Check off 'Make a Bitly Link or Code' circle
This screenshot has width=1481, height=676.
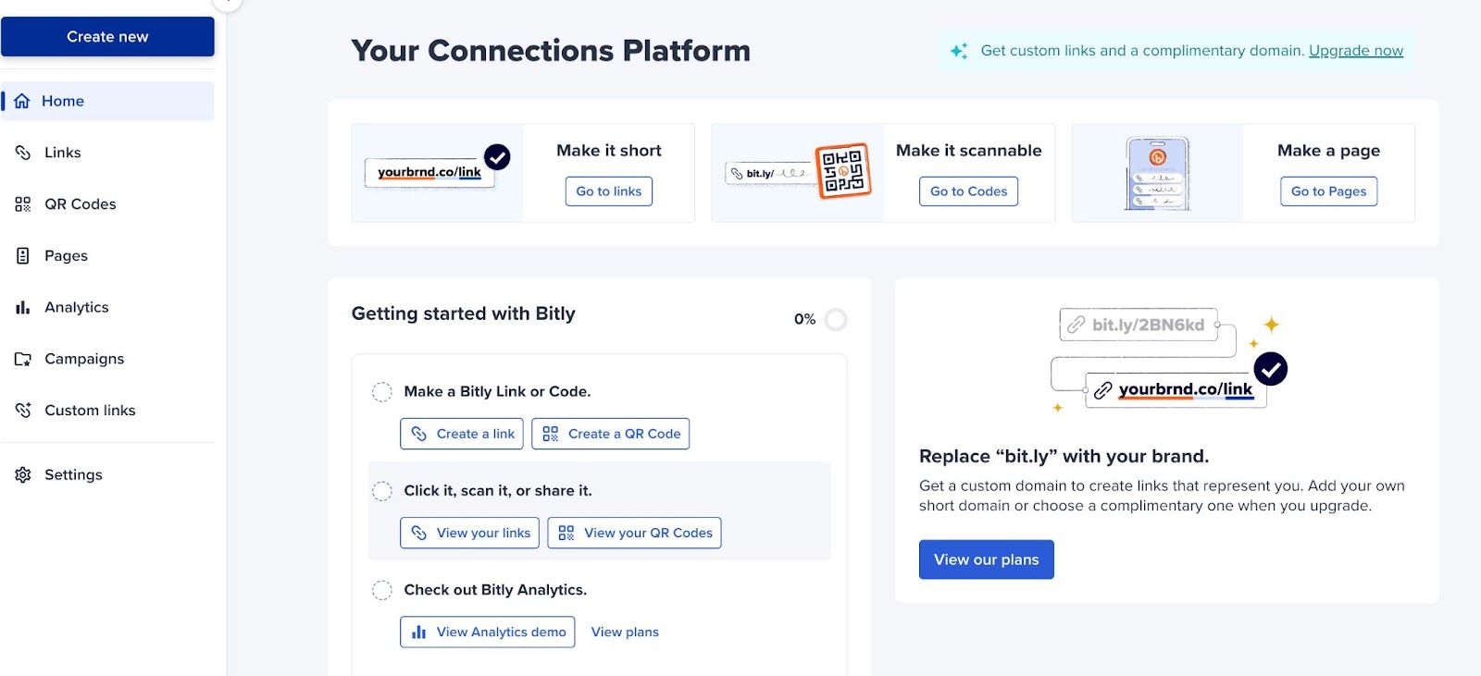coord(381,392)
